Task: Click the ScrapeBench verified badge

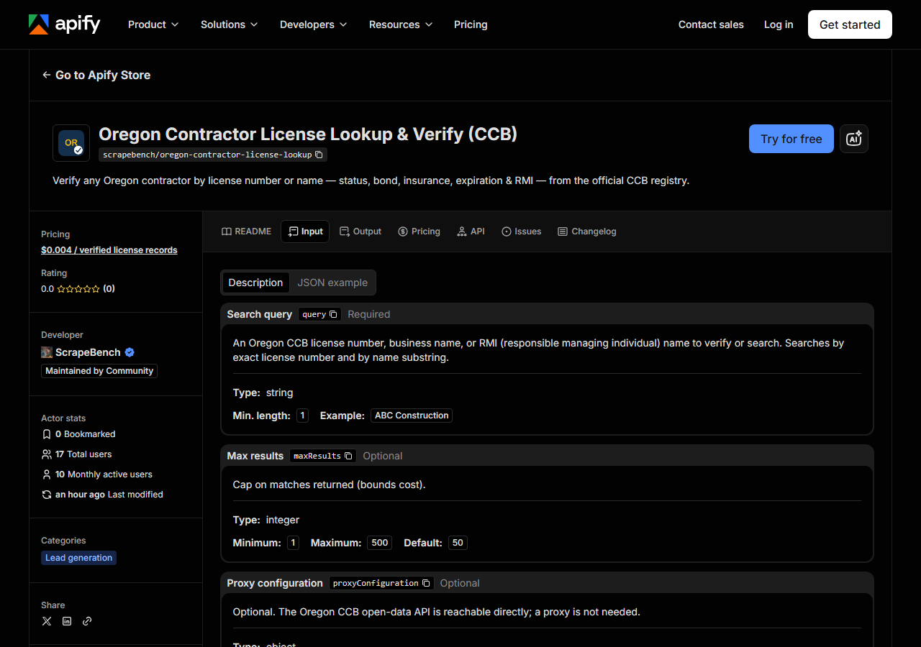Action: click(130, 352)
